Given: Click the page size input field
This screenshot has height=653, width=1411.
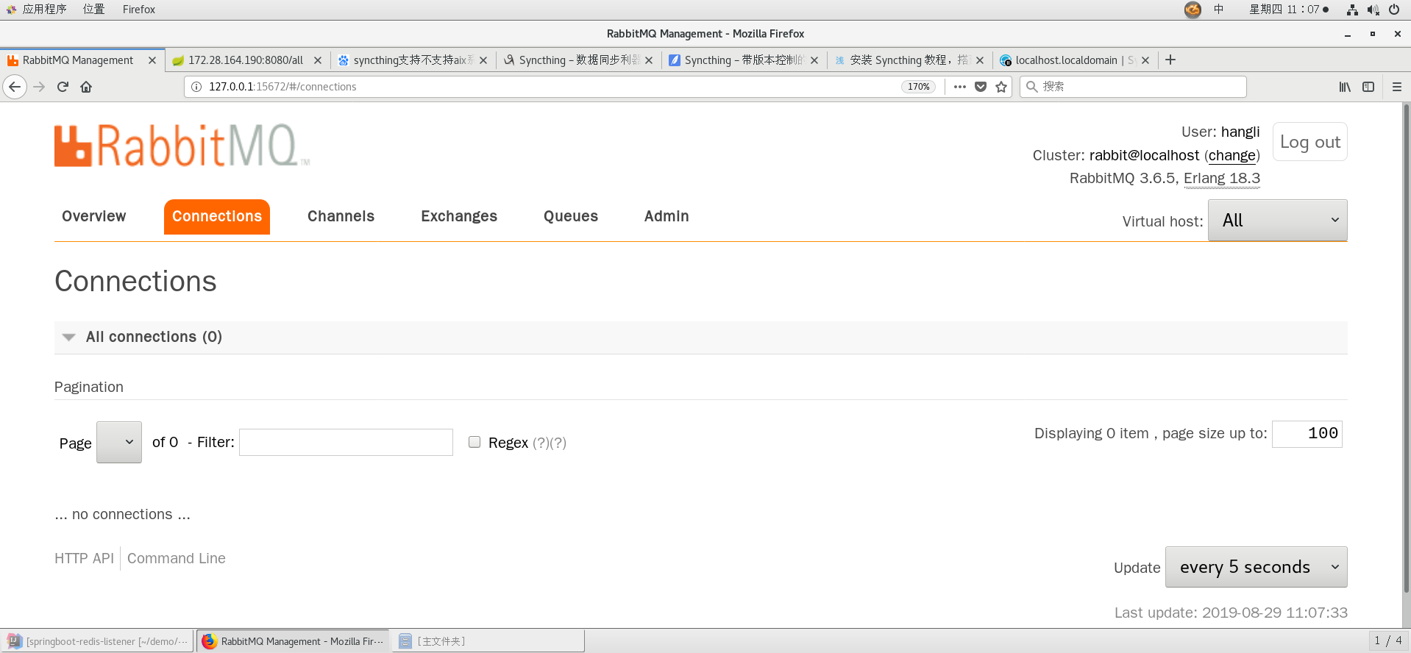Looking at the screenshot, I should (1307, 433).
